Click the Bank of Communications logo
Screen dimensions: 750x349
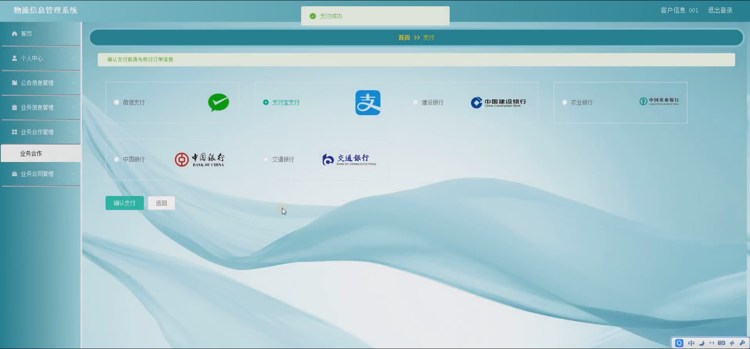(349, 160)
